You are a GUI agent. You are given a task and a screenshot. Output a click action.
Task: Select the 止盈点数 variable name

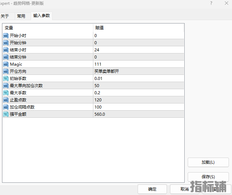pos(18,100)
